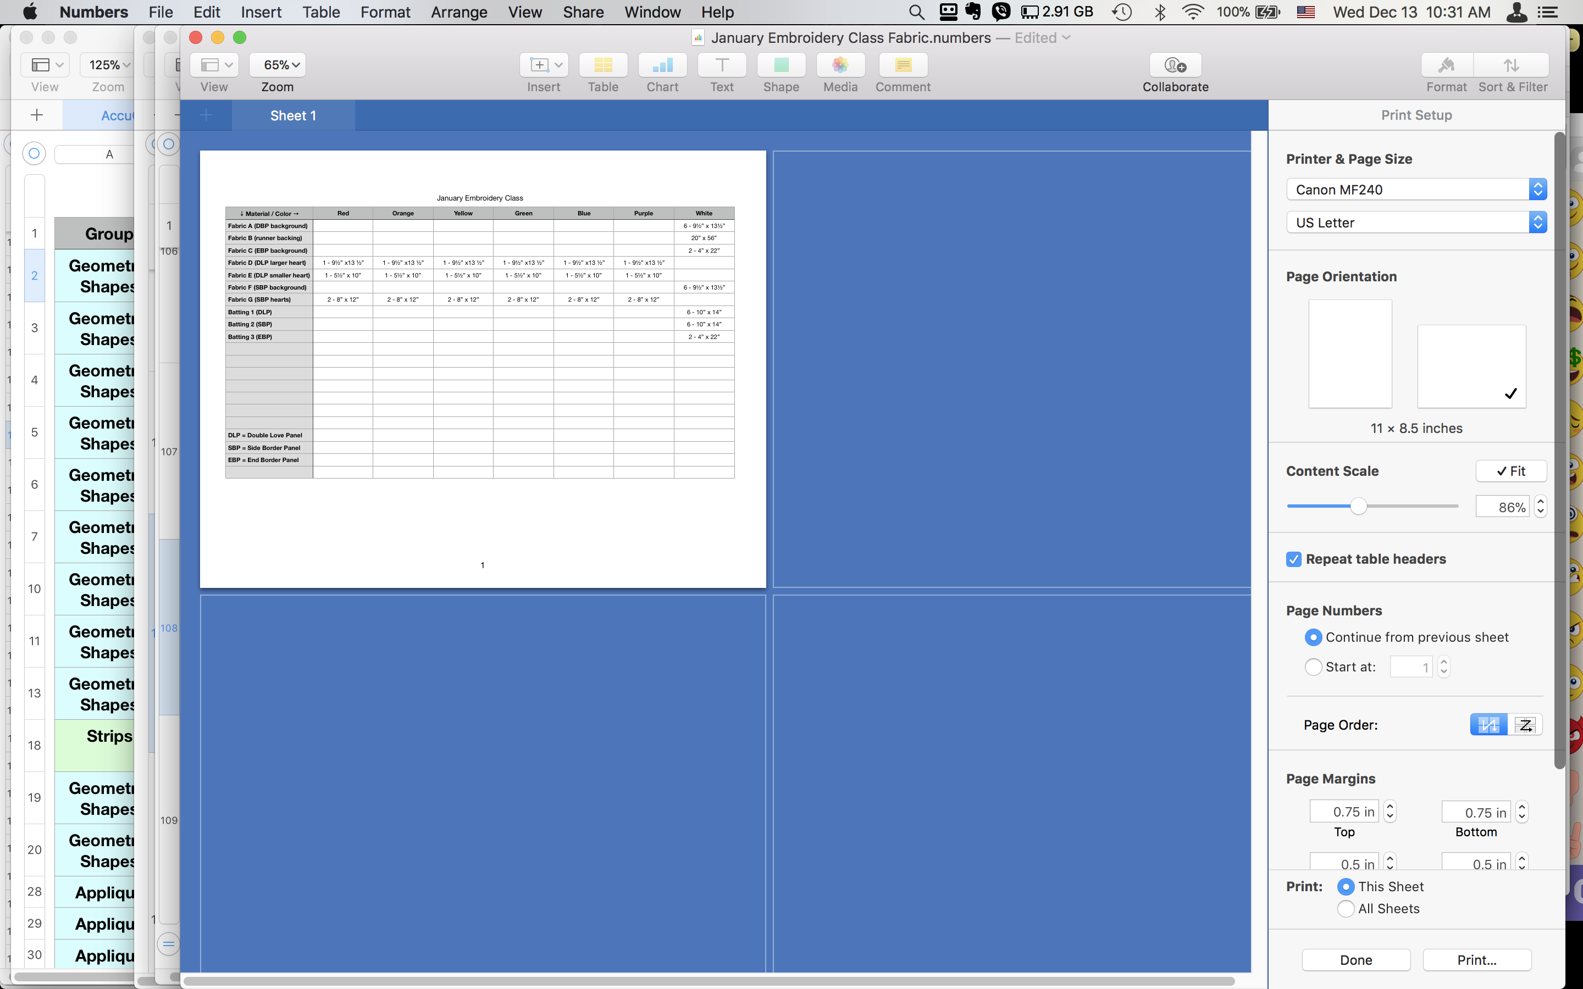Add a Text box from the toolbar
The width and height of the screenshot is (1583, 989).
coord(722,65)
